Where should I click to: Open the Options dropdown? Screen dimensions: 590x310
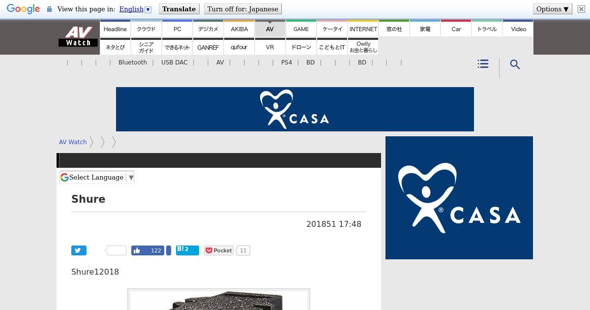(553, 9)
